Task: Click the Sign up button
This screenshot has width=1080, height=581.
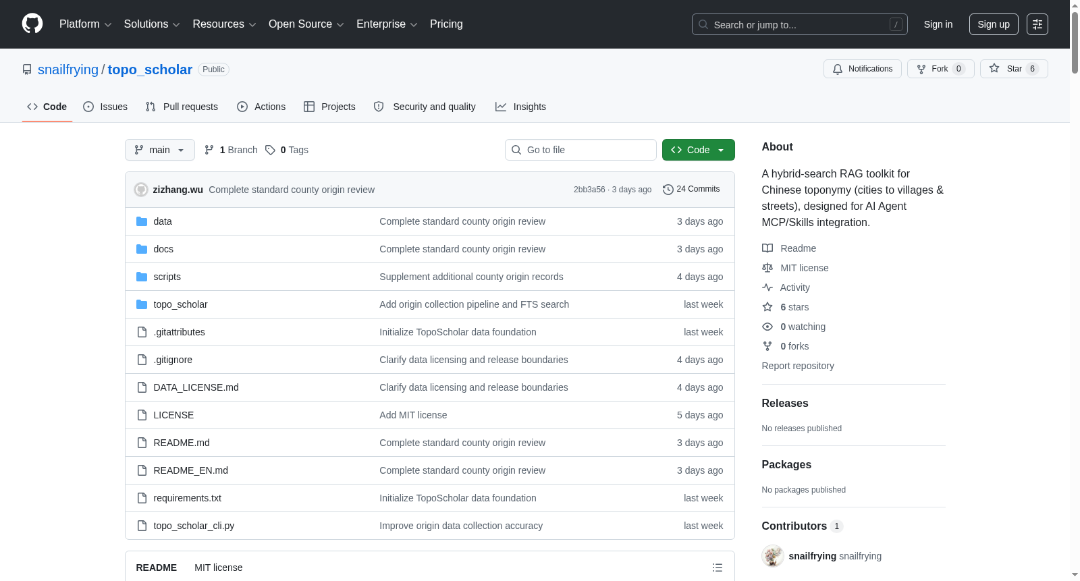Action: (x=994, y=24)
